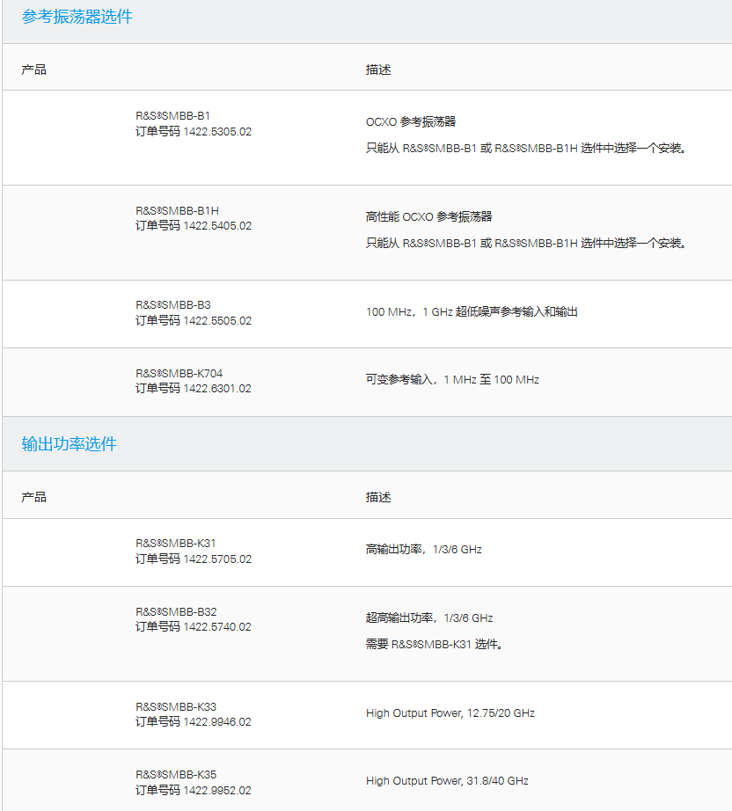Click the 需要 R&S®SMBB-K31 选件 note
The image size is (732, 811).
[x=434, y=644]
